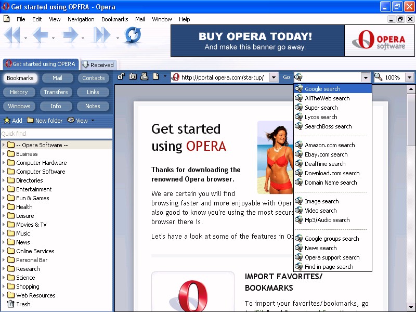
Task: Show the Links panel
Action: [93, 92]
